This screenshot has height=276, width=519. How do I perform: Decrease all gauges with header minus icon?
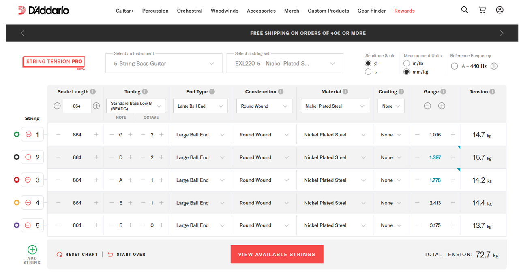427,106
